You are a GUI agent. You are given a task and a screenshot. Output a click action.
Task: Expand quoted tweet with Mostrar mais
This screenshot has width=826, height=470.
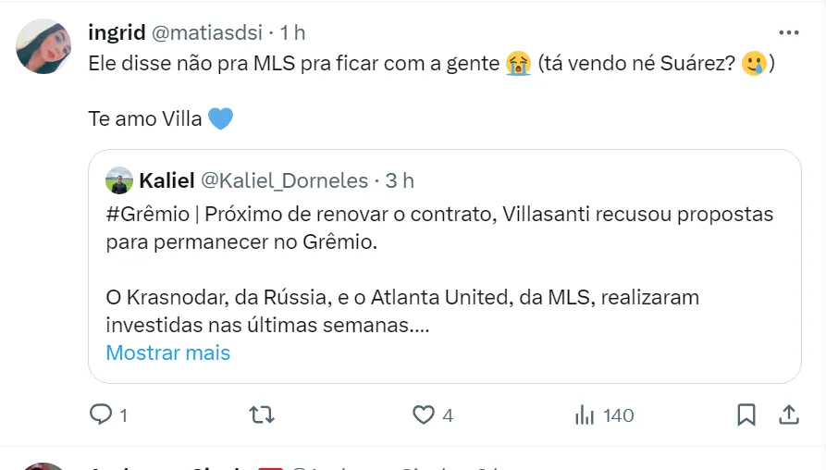coord(167,352)
